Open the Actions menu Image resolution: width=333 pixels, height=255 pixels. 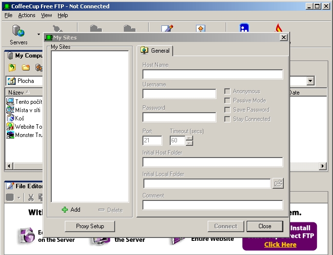[27, 15]
